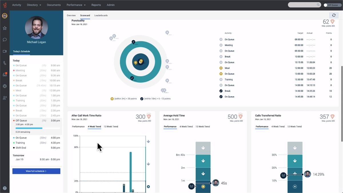Select After Call Work 13 Week Trend
The height and width of the screenshot is (193, 343).
point(111,126)
